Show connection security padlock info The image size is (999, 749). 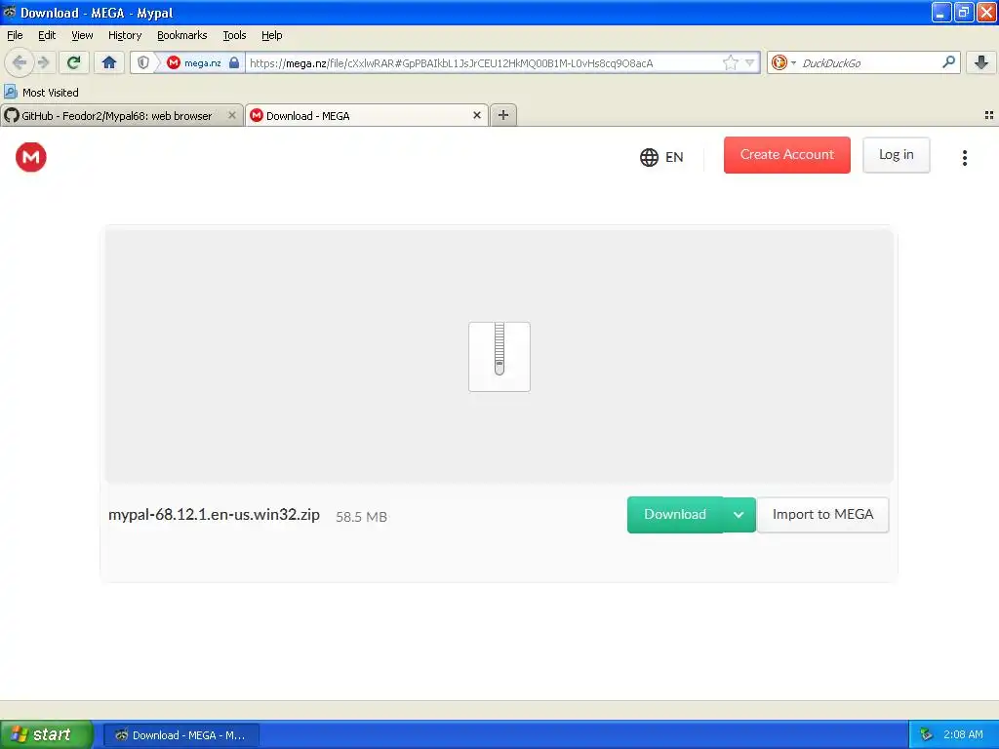(234, 63)
